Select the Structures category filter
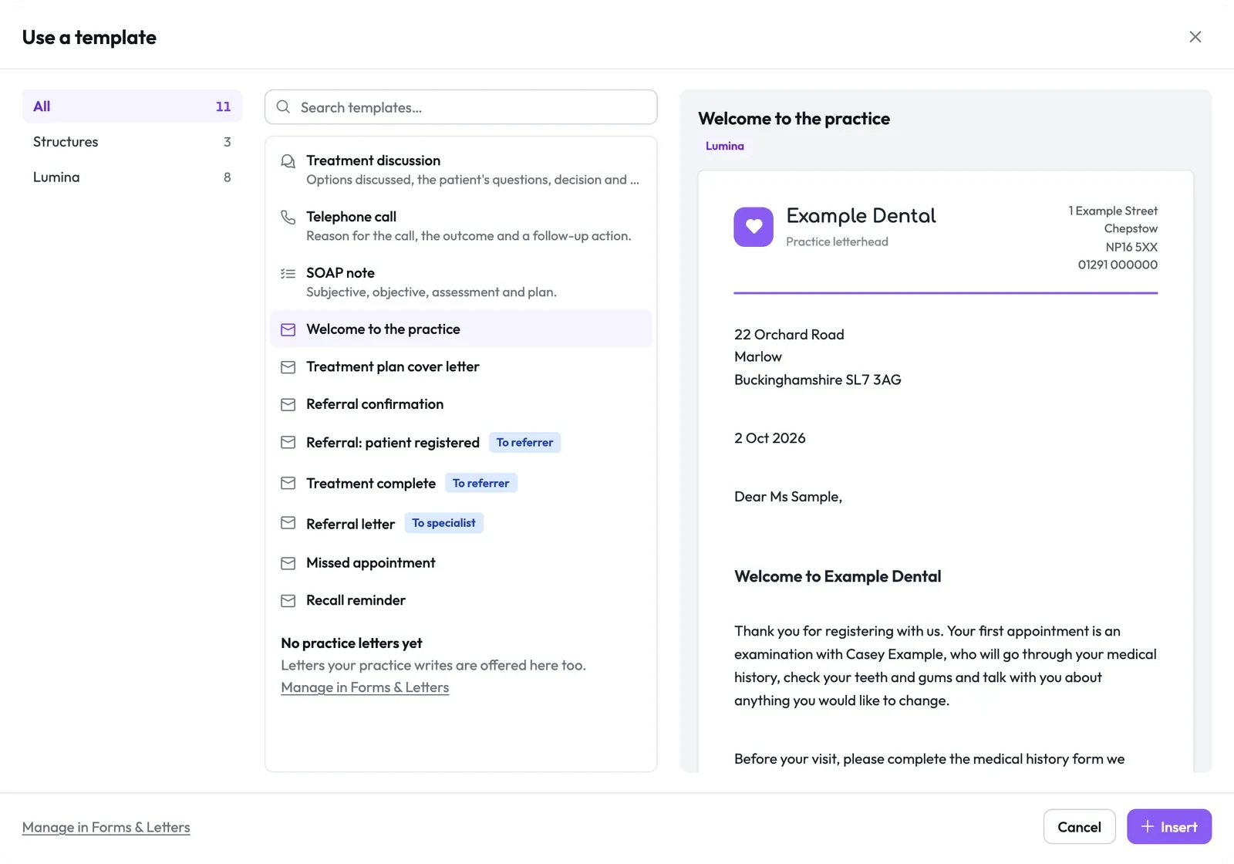 [x=132, y=142]
